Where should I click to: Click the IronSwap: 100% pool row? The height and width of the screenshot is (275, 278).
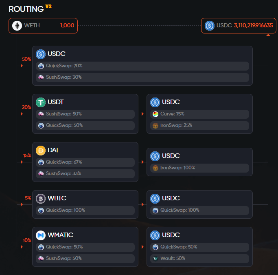click(x=199, y=168)
